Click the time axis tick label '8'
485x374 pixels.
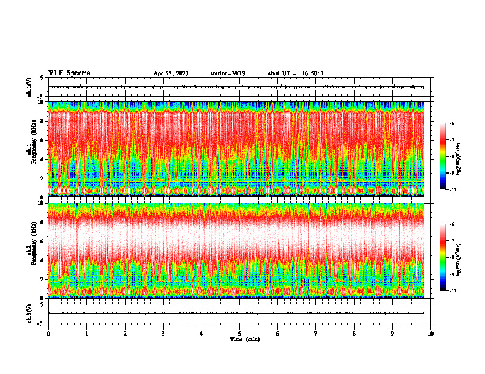354,334
